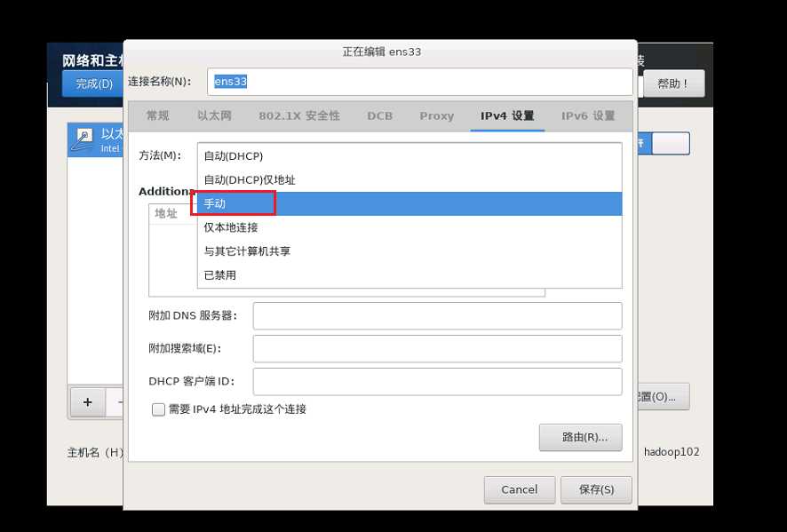Image resolution: width=787 pixels, height=532 pixels.
Task: Click plus add-device button in background window
Action: pos(88,402)
